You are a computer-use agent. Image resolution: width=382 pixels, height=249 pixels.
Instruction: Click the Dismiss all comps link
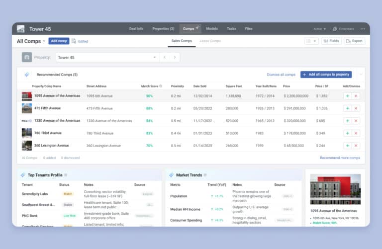coord(281,75)
